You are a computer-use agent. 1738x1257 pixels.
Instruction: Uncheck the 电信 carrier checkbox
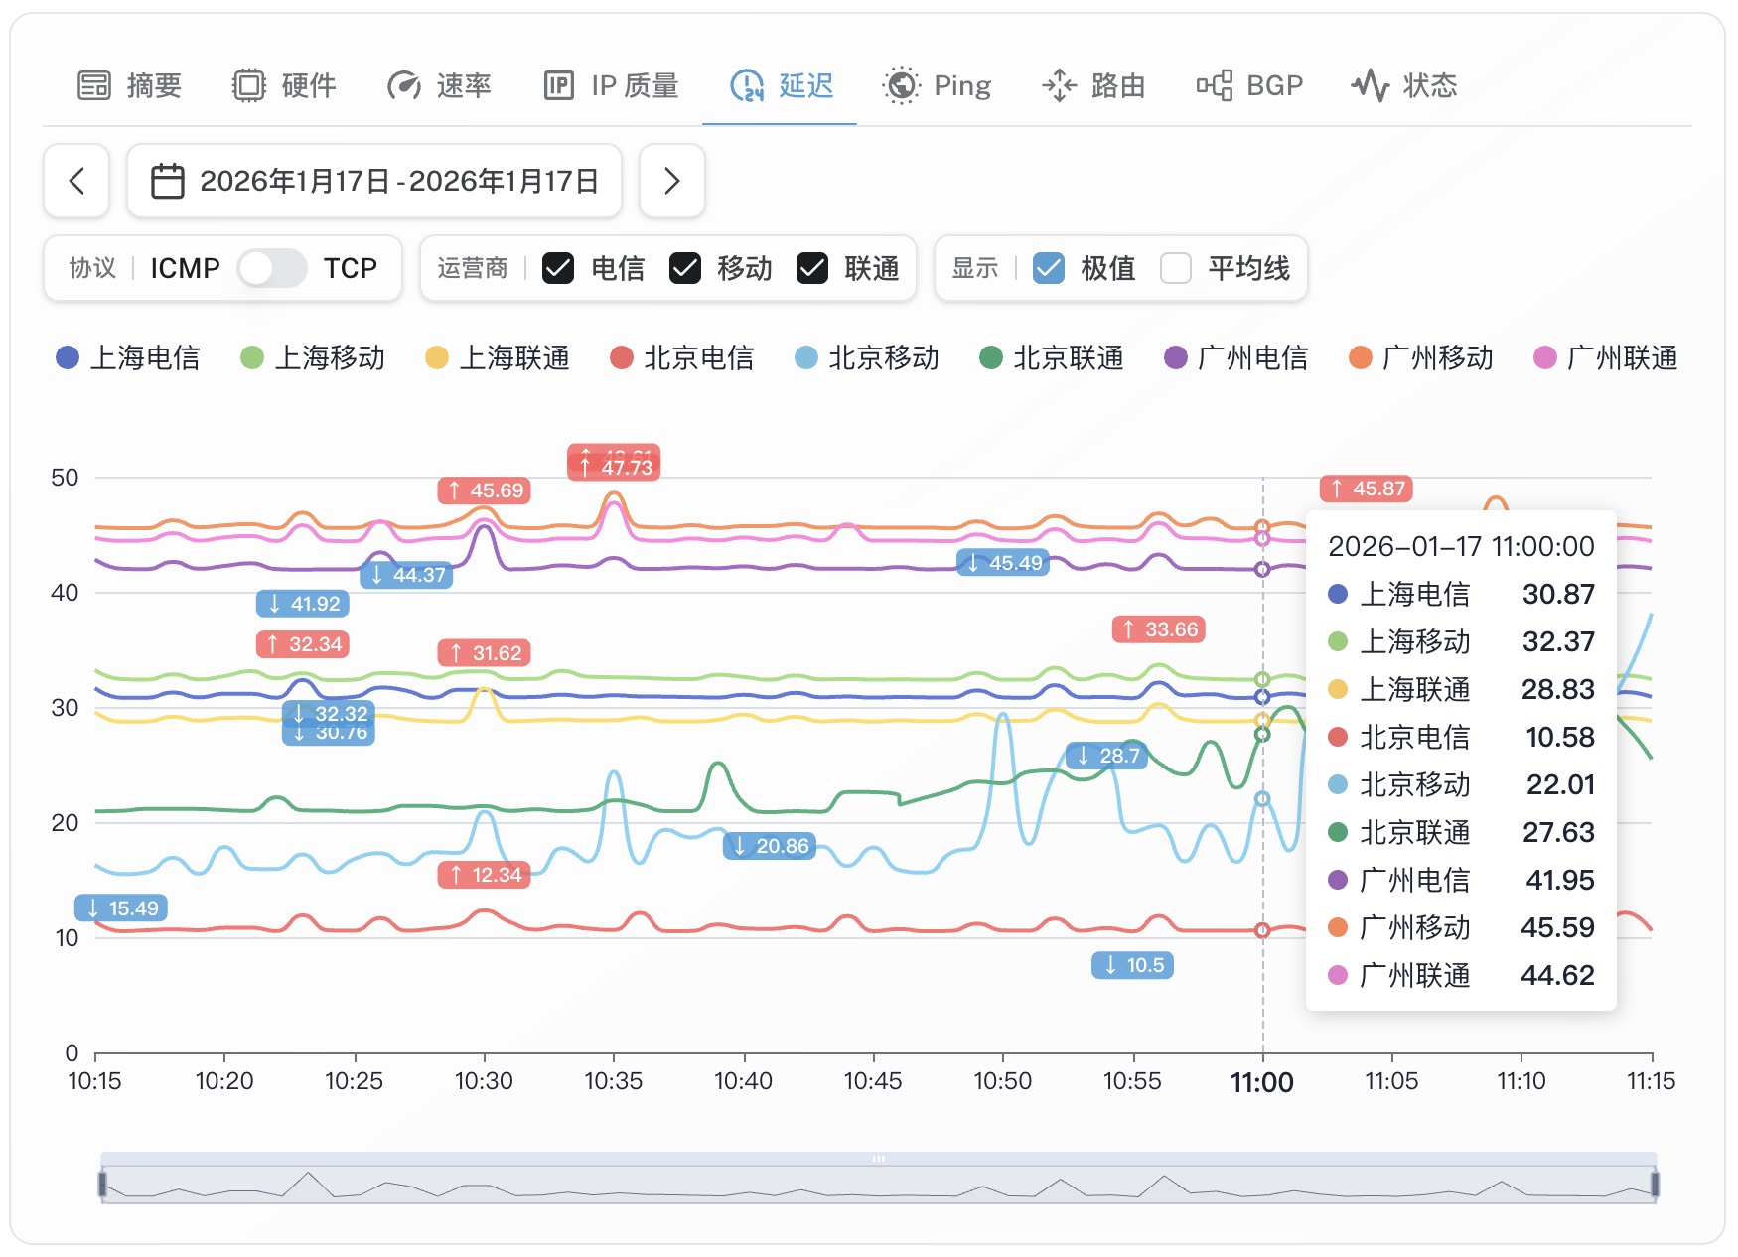[558, 268]
